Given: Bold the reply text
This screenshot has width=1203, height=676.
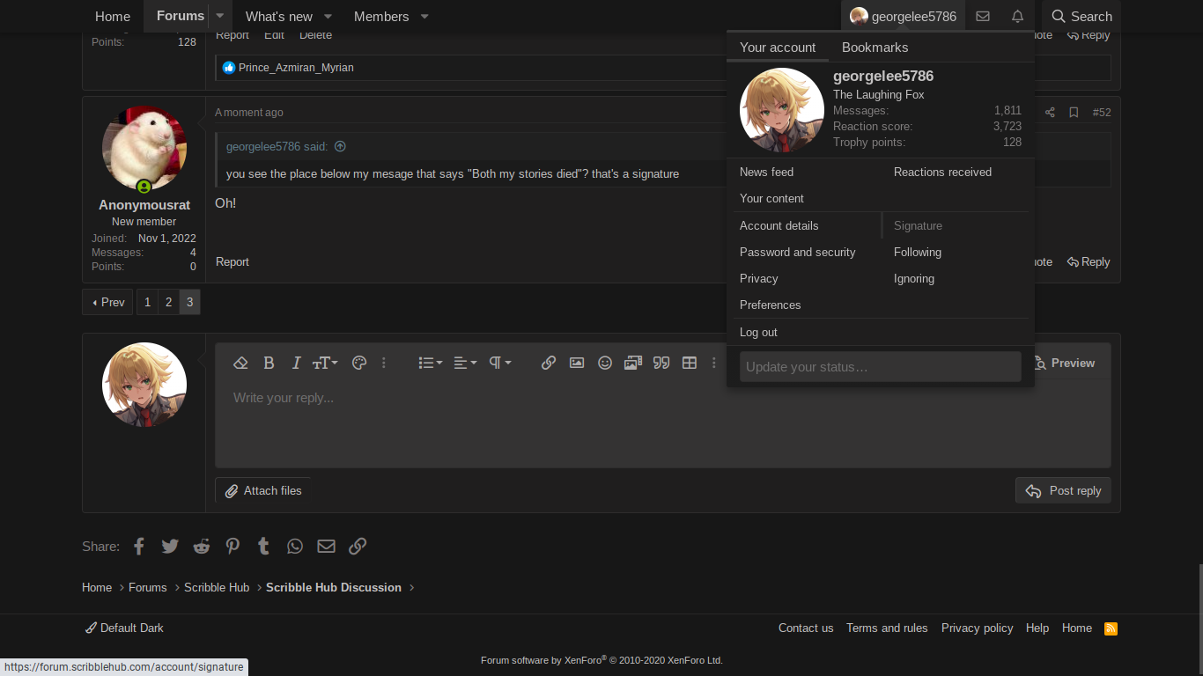Looking at the screenshot, I should click(x=269, y=363).
